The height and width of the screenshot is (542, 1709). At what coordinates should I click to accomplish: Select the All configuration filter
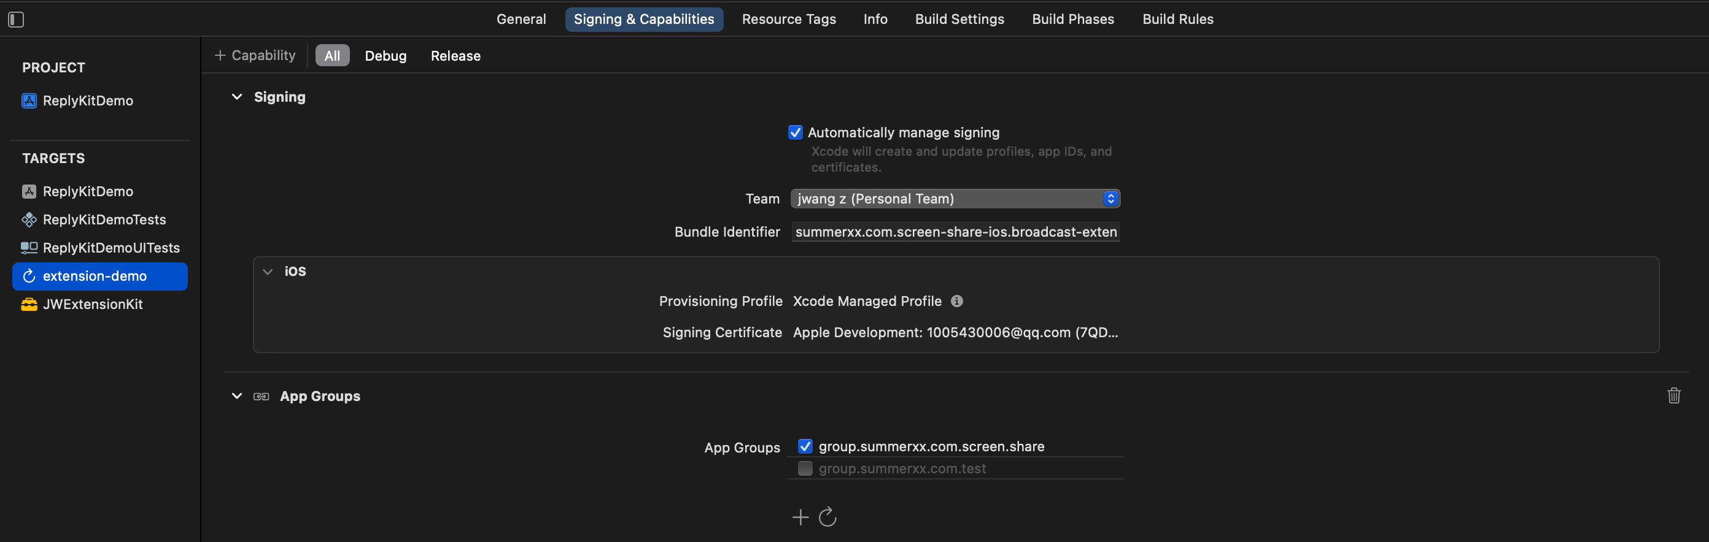tap(332, 56)
